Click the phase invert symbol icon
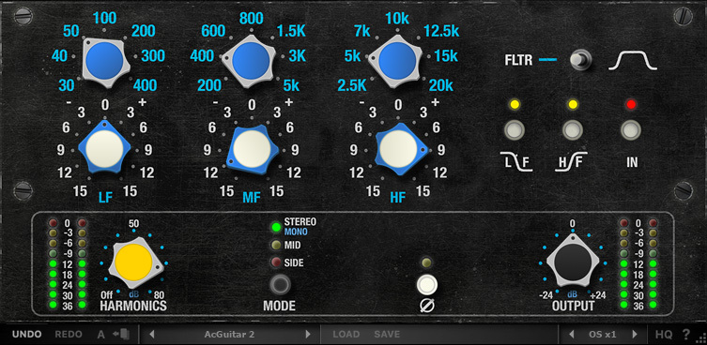 (x=427, y=307)
